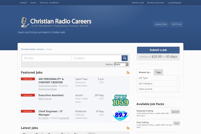201x134 pixels.
Task: Click the Free listing price button
Action: (177, 123)
